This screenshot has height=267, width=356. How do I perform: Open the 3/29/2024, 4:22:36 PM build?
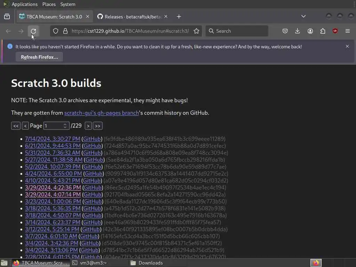click(x=53, y=187)
